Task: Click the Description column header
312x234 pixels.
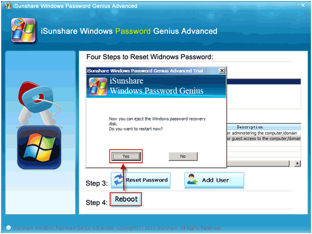Action: 249,127
